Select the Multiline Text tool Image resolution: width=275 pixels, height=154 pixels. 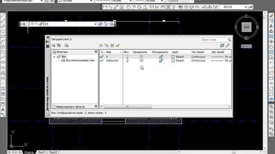pyautogui.click(x=3, y=110)
